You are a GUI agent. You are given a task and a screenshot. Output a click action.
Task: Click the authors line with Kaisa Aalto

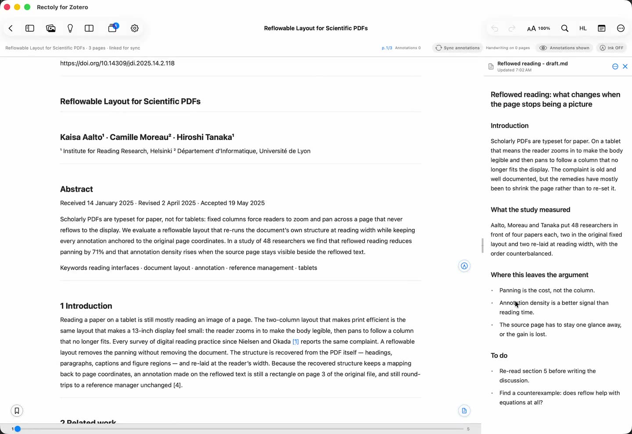tap(147, 137)
